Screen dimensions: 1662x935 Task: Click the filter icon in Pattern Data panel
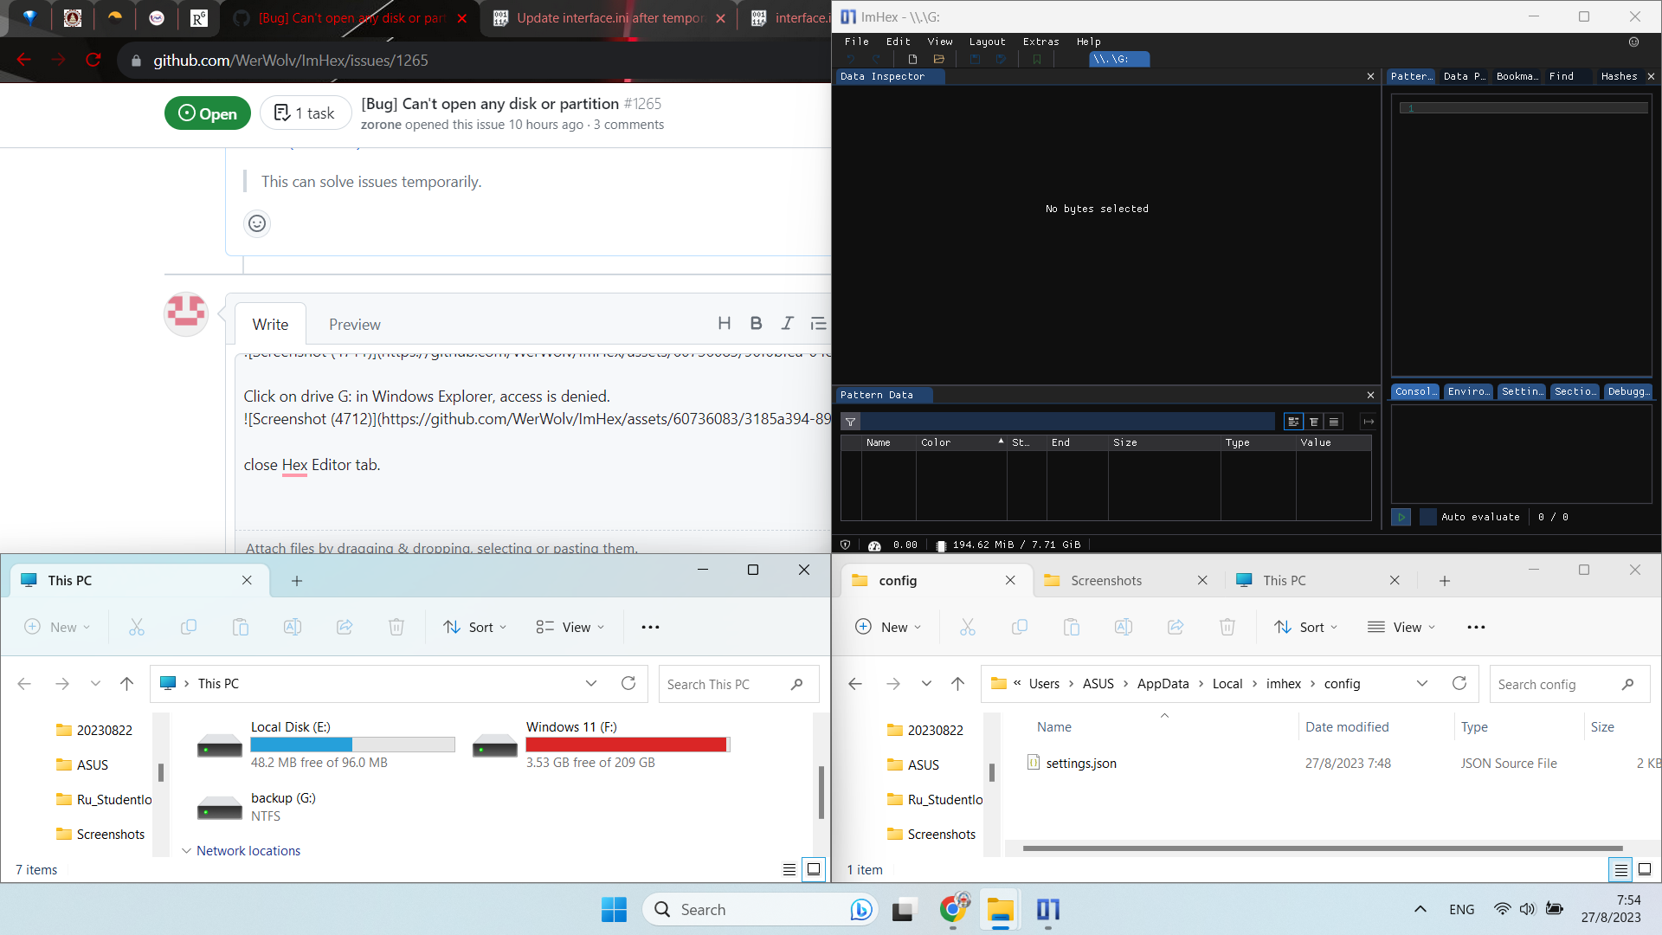pyautogui.click(x=852, y=422)
